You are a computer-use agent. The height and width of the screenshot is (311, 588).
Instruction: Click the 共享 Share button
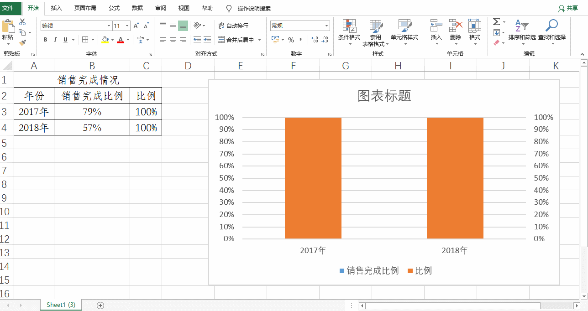(568, 8)
